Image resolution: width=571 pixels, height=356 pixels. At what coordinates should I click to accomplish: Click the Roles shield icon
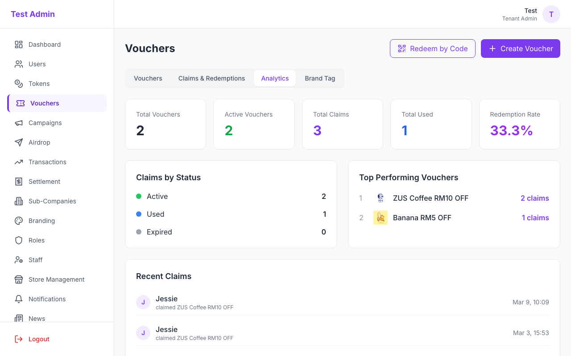(x=18, y=240)
